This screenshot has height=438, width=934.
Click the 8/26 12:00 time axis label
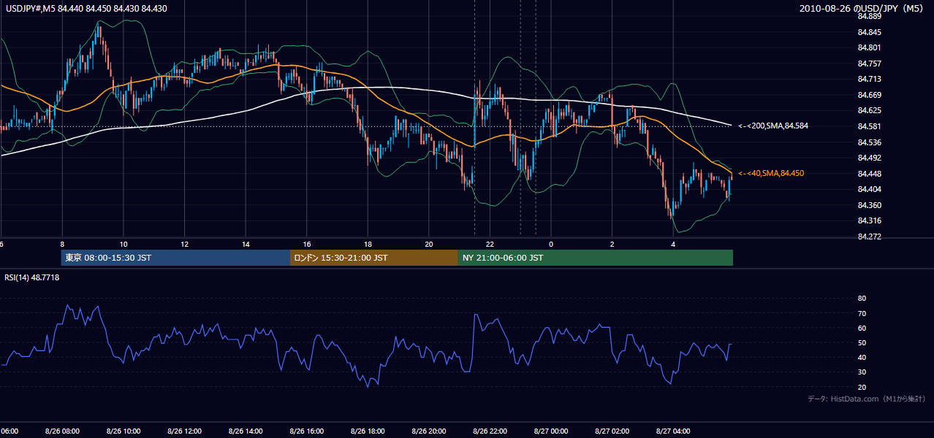coord(184,431)
